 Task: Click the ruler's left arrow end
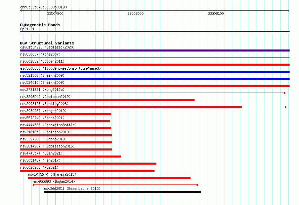coord(21,11)
